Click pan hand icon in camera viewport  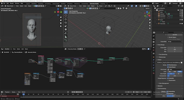(61, 20)
